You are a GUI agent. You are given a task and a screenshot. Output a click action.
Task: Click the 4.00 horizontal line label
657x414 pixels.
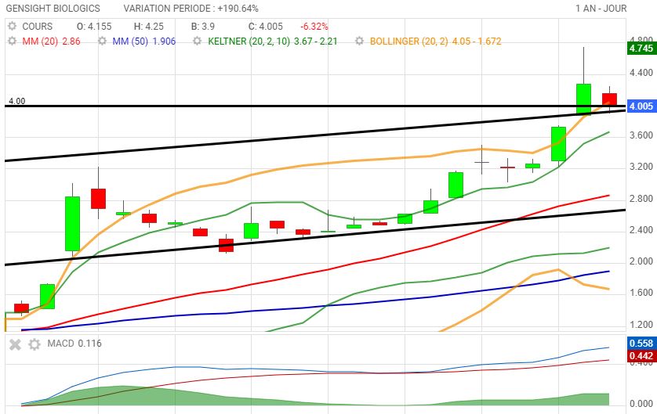16,101
